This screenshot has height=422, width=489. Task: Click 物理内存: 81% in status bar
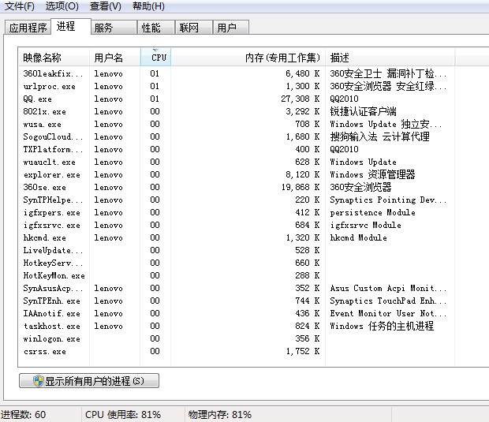(x=219, y=415)
